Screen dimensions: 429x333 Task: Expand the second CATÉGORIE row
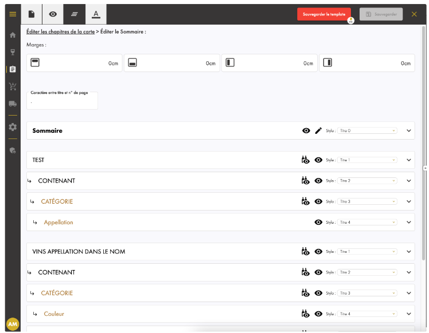tap(409, 293)
